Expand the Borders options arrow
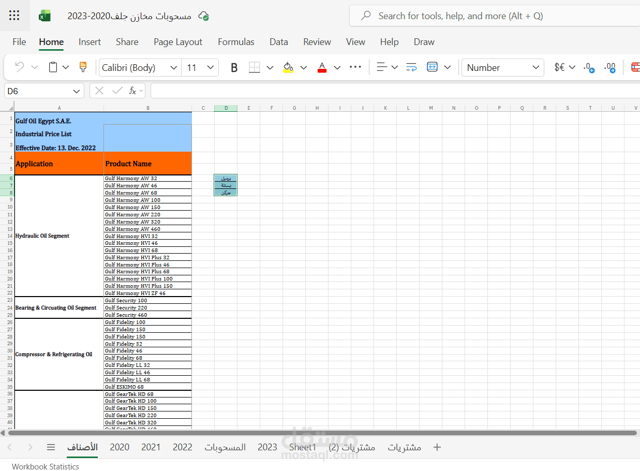The height and width of the screenshot is (471, 640). [270, 67]
